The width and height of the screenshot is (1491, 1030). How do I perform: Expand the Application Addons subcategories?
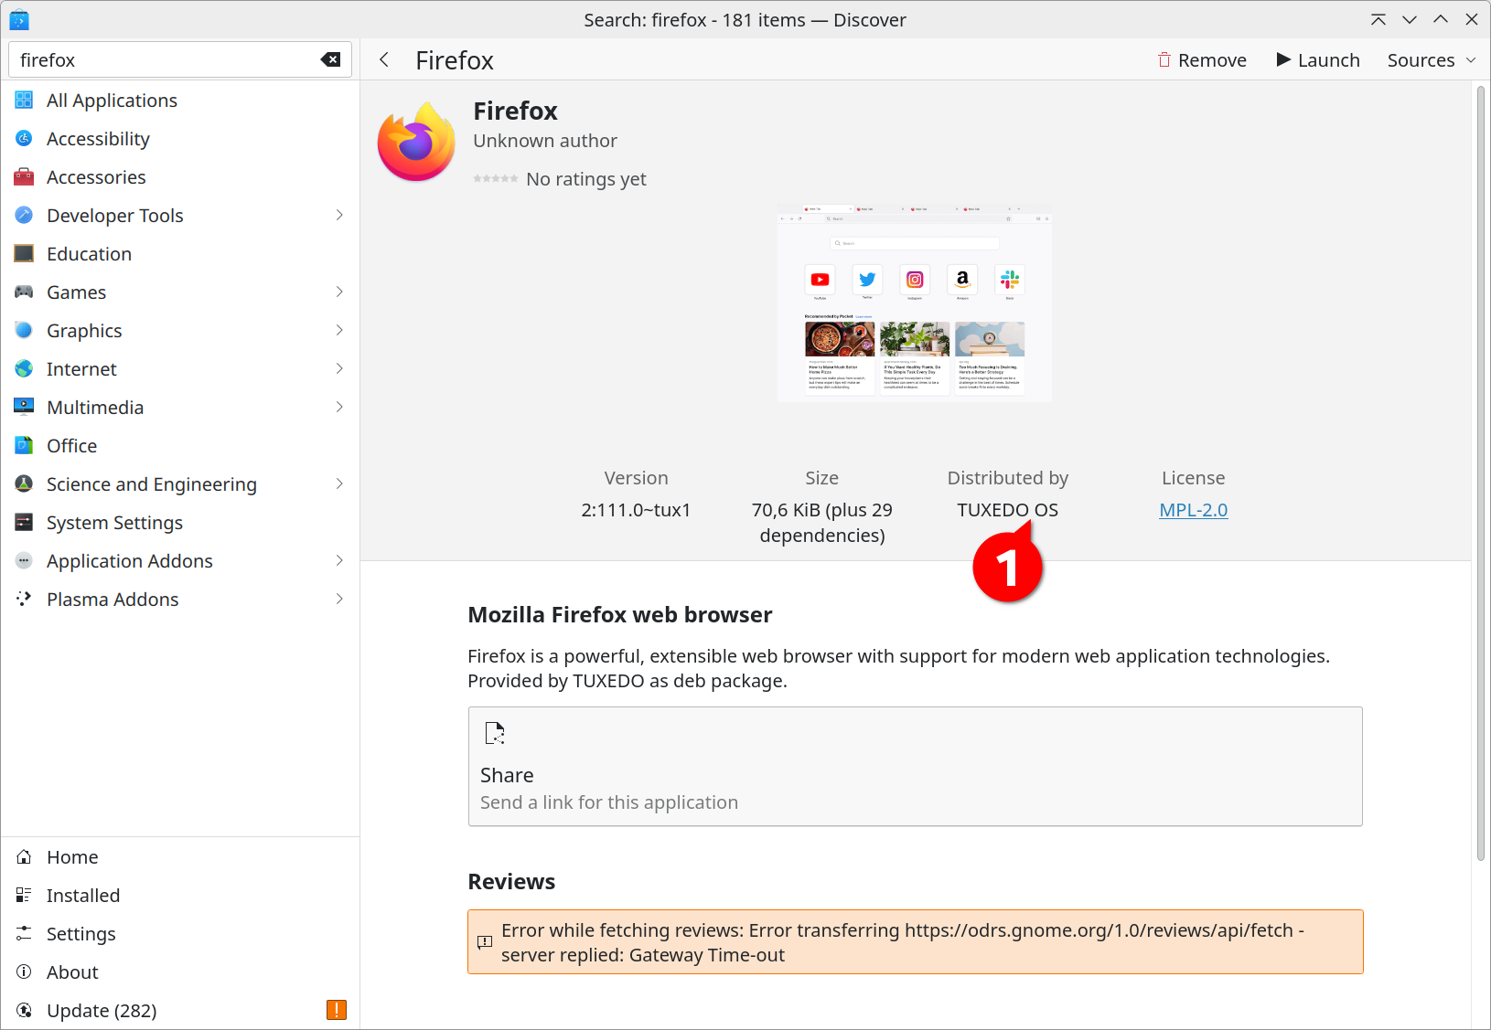click(339, 561)
